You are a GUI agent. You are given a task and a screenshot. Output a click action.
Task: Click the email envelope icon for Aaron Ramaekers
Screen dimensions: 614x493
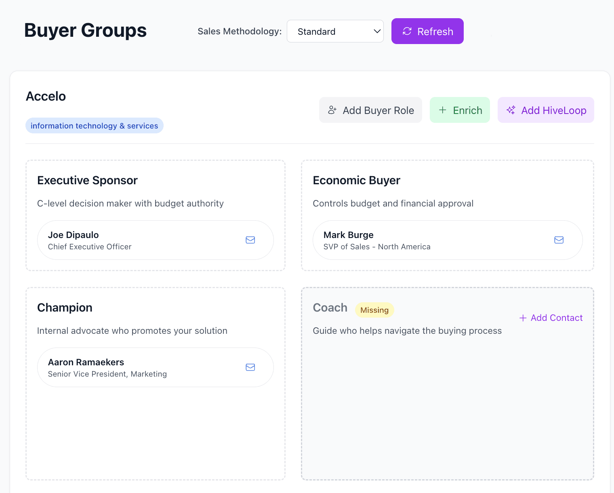(x=250, y=367)
